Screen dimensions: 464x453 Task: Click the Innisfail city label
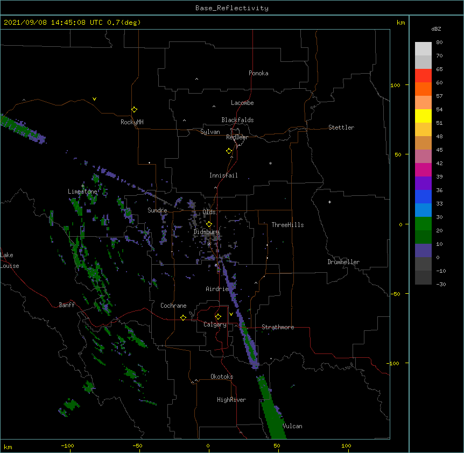click(x=223, y=175)
